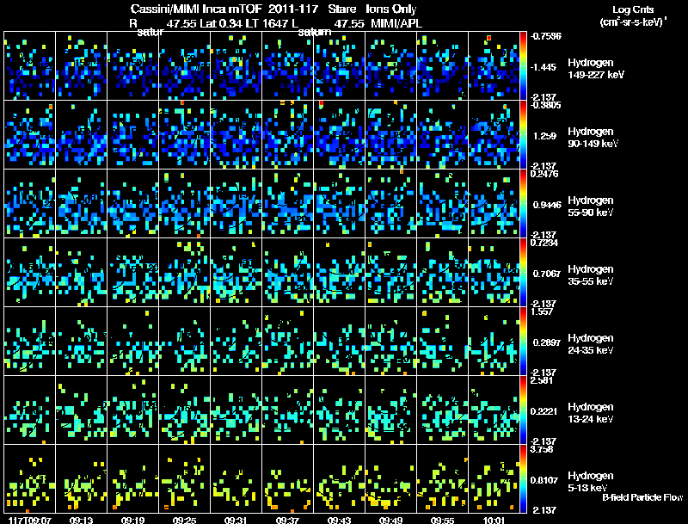This screenshot has width=688, height=524.
Task: Click the 'Hydrogen 5-13 keV' label
Action: click(x=591, y=482)
